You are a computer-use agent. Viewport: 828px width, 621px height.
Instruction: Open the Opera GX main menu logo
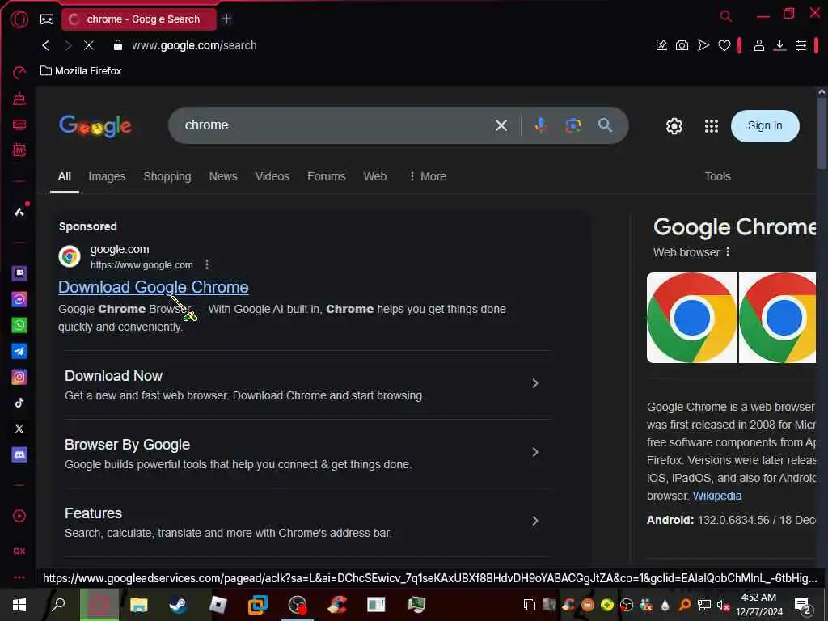click(19, 19)
